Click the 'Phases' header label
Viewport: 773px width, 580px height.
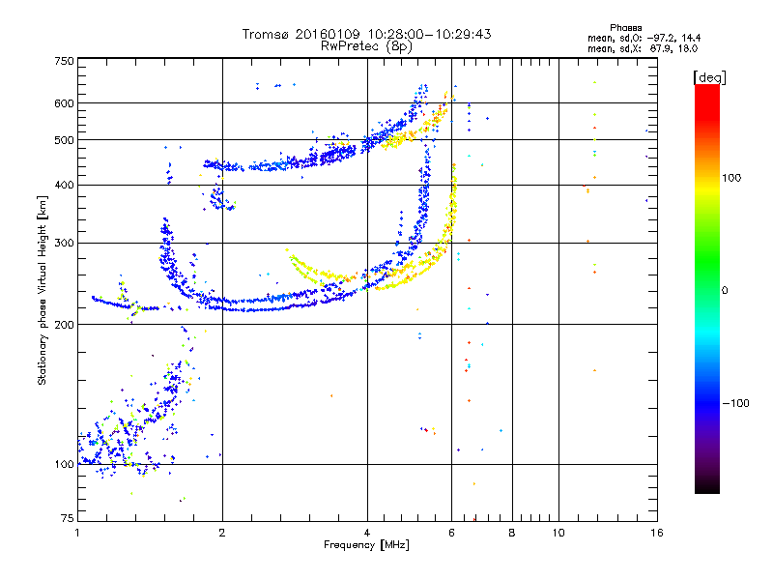point(625,28)
